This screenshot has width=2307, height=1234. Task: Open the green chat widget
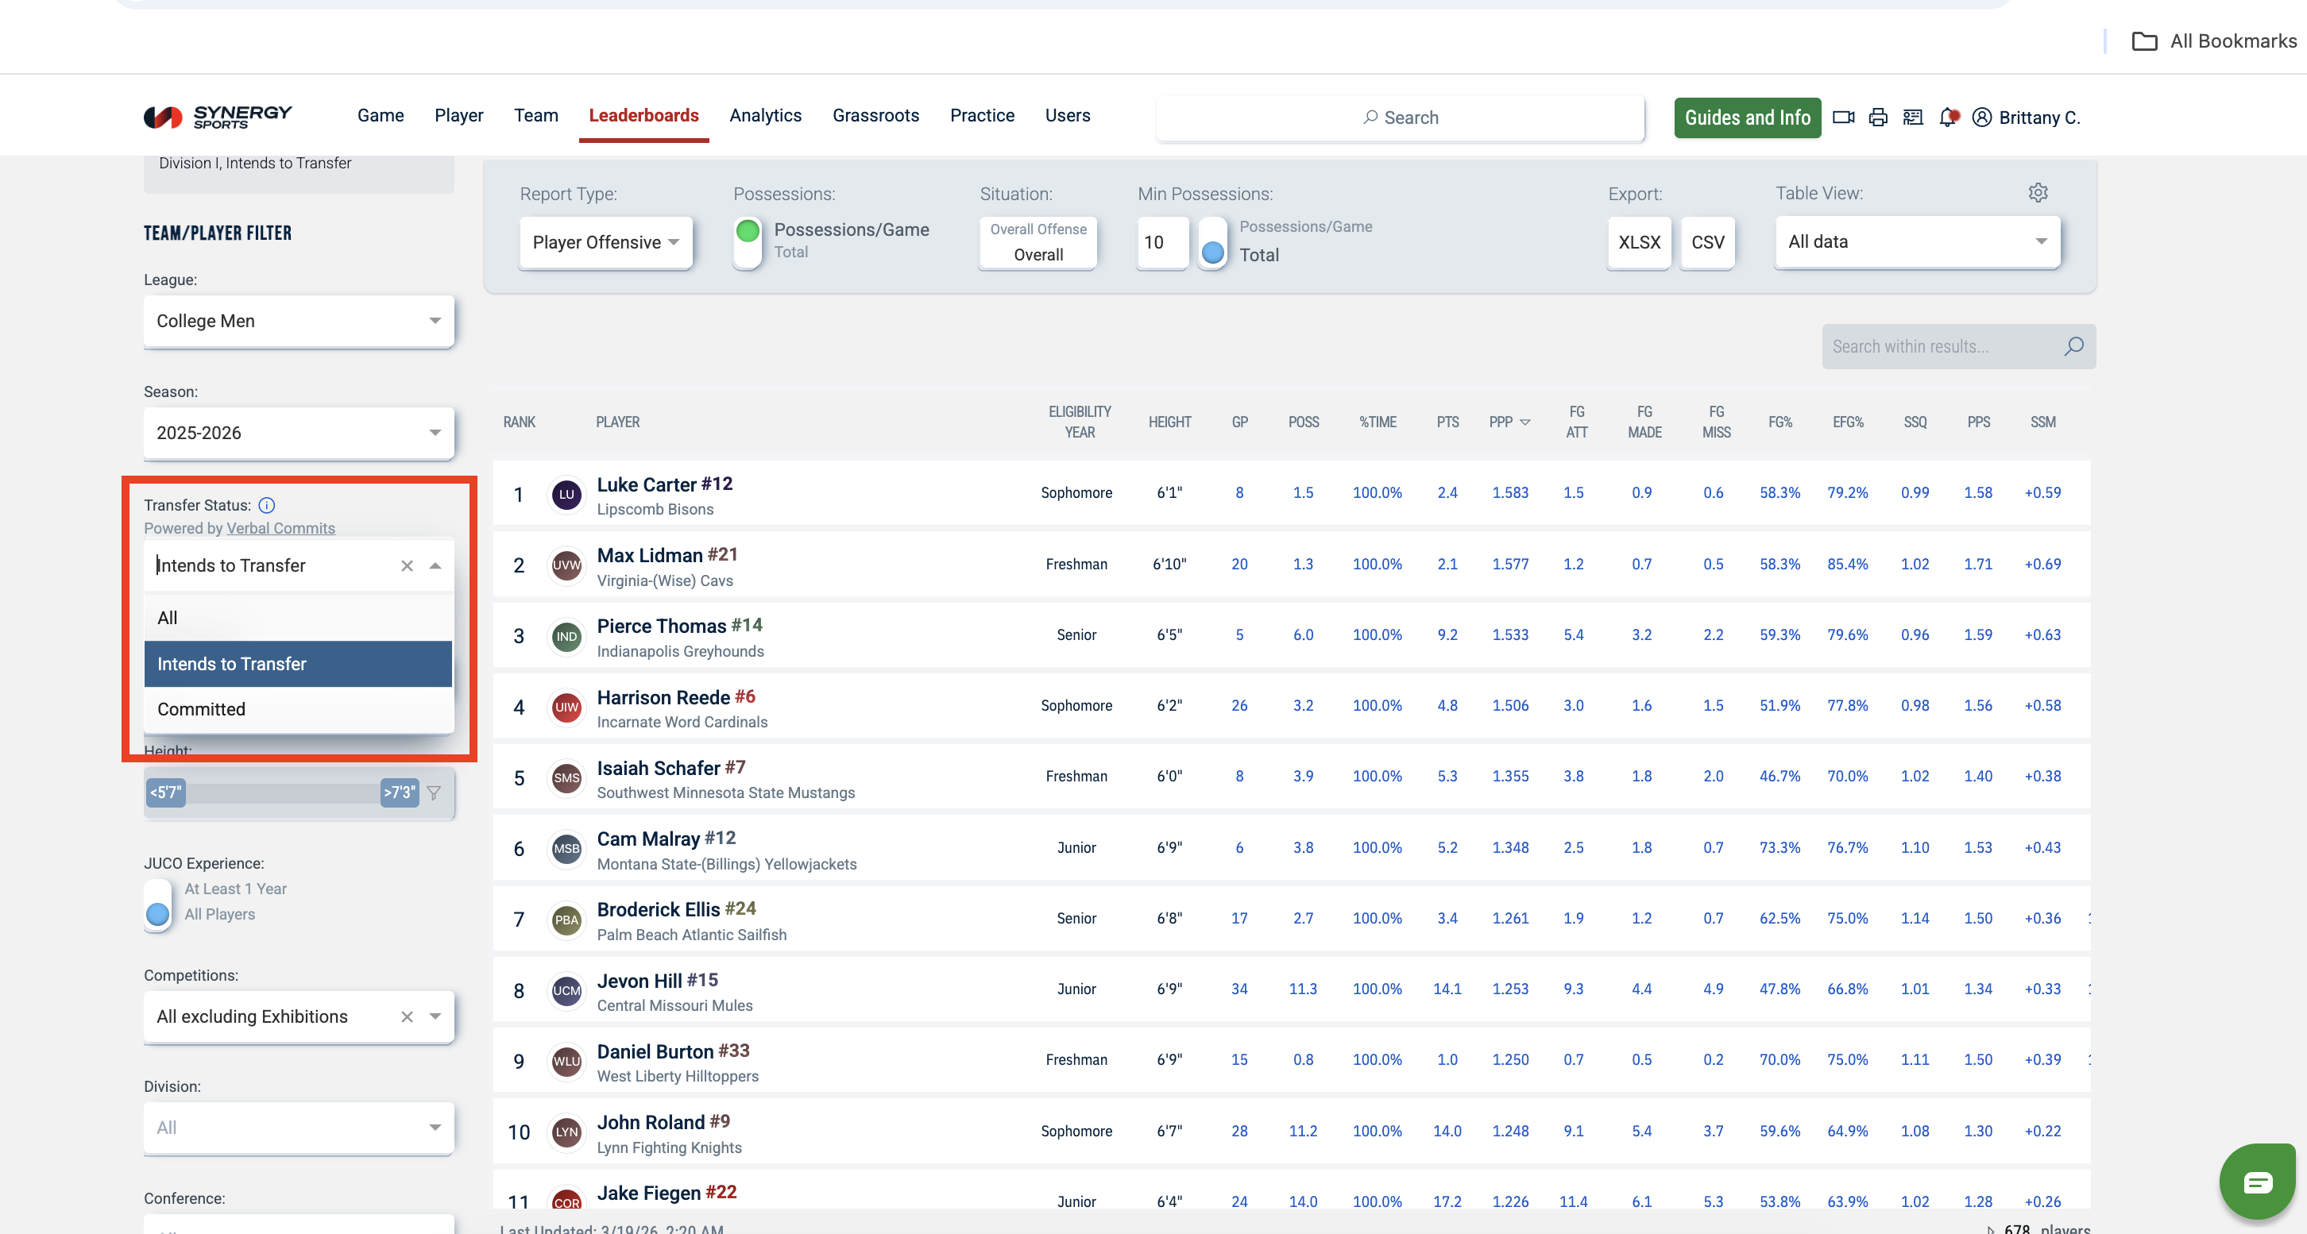click(2257, 1182)
